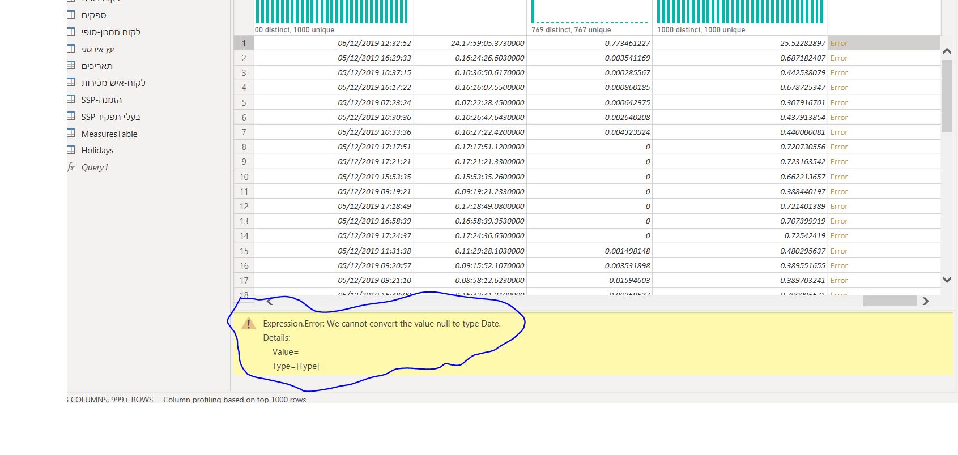
Task: Click cell value 25.52282897
Action: click(740, 43)
